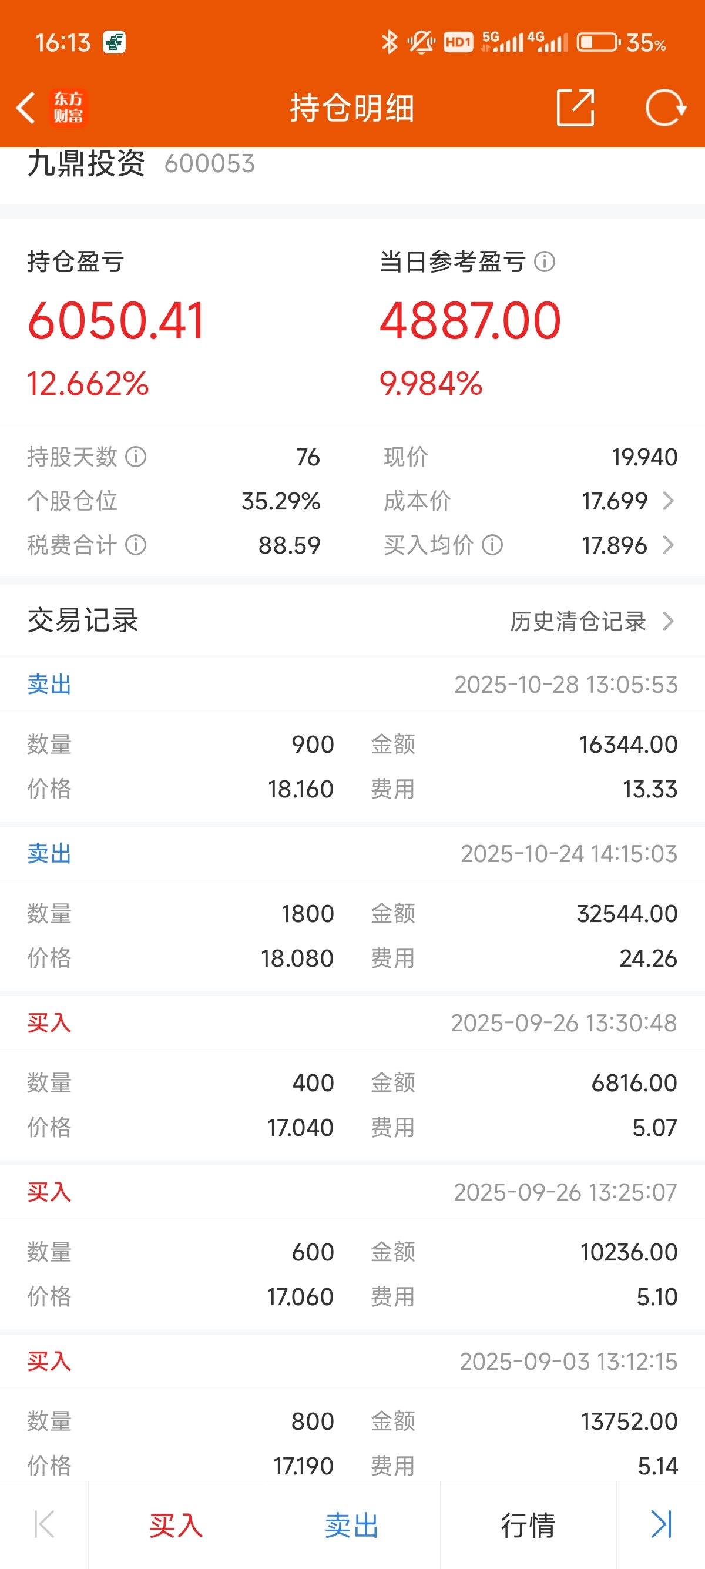Image resolution: width=705 pixels, height=1569 pixels.
Task: Jump to first stock icon
Action: (44, 1524)
